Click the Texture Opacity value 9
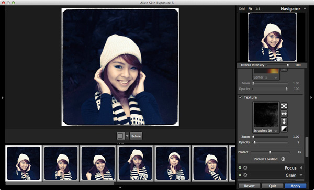 [x=298, y=142]
